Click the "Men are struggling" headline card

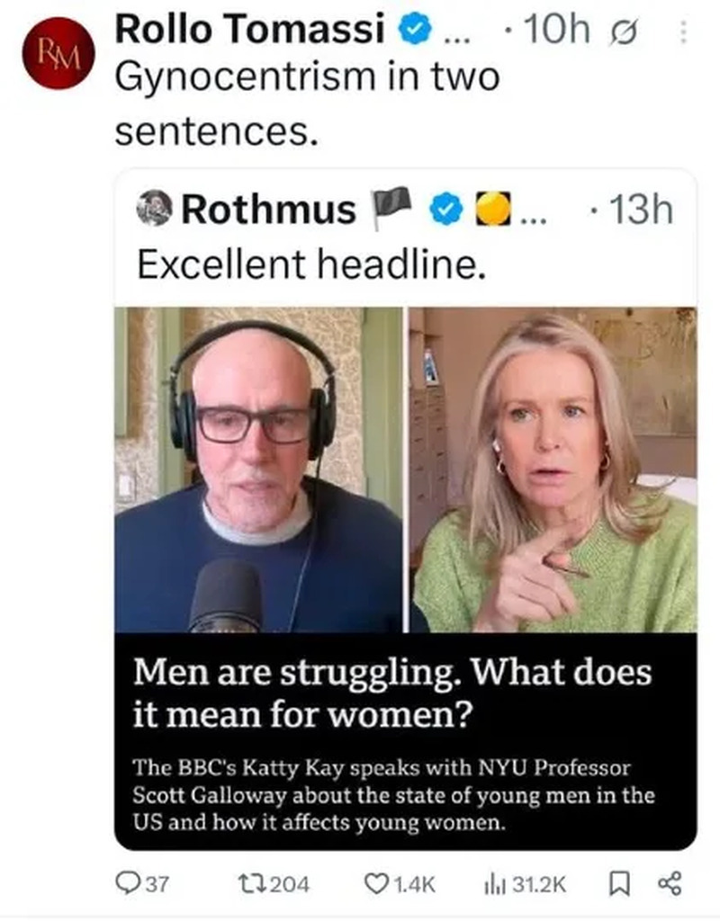tap(405, 741)
